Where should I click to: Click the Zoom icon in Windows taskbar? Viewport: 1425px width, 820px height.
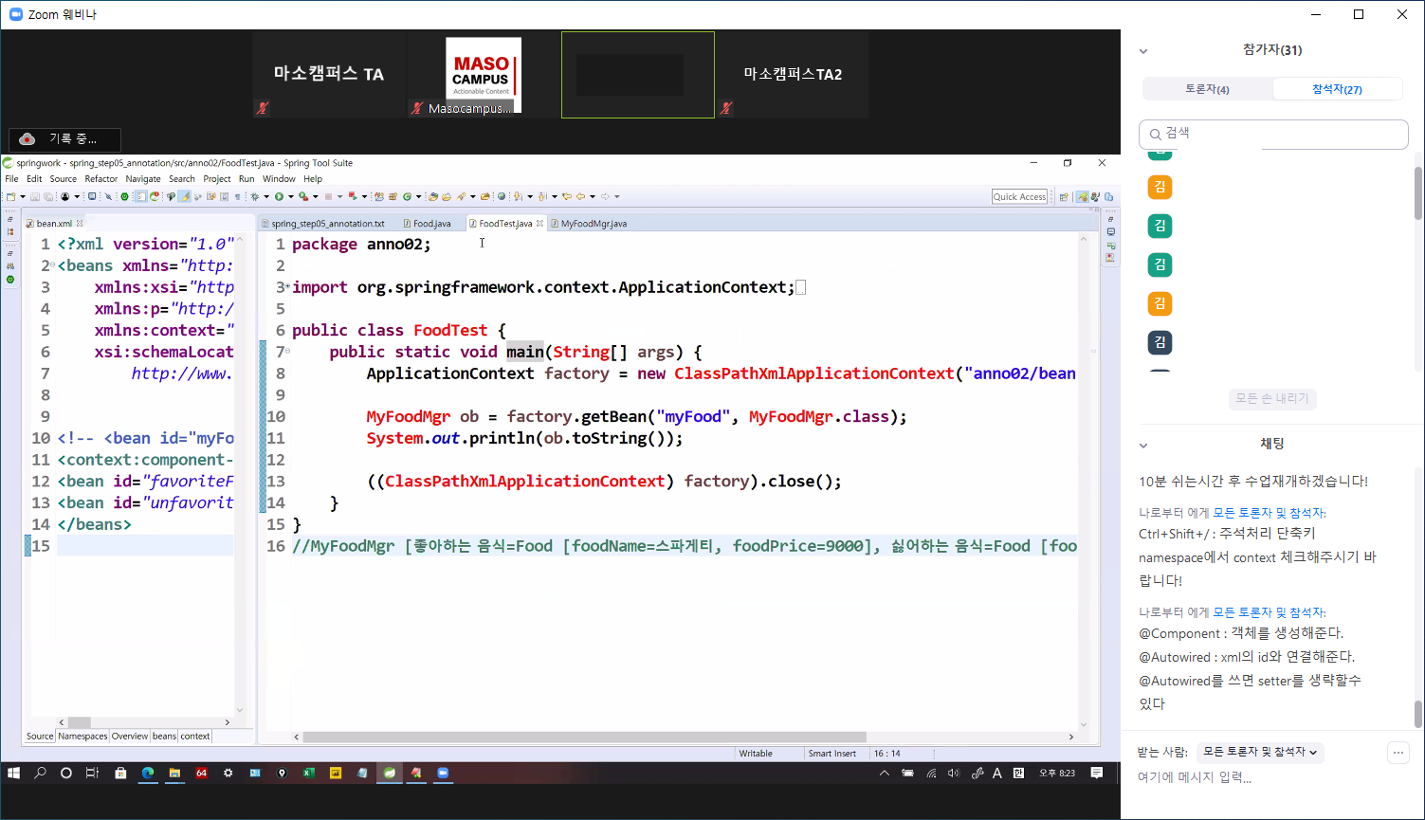pyautogui.click(x=442, y=774)
